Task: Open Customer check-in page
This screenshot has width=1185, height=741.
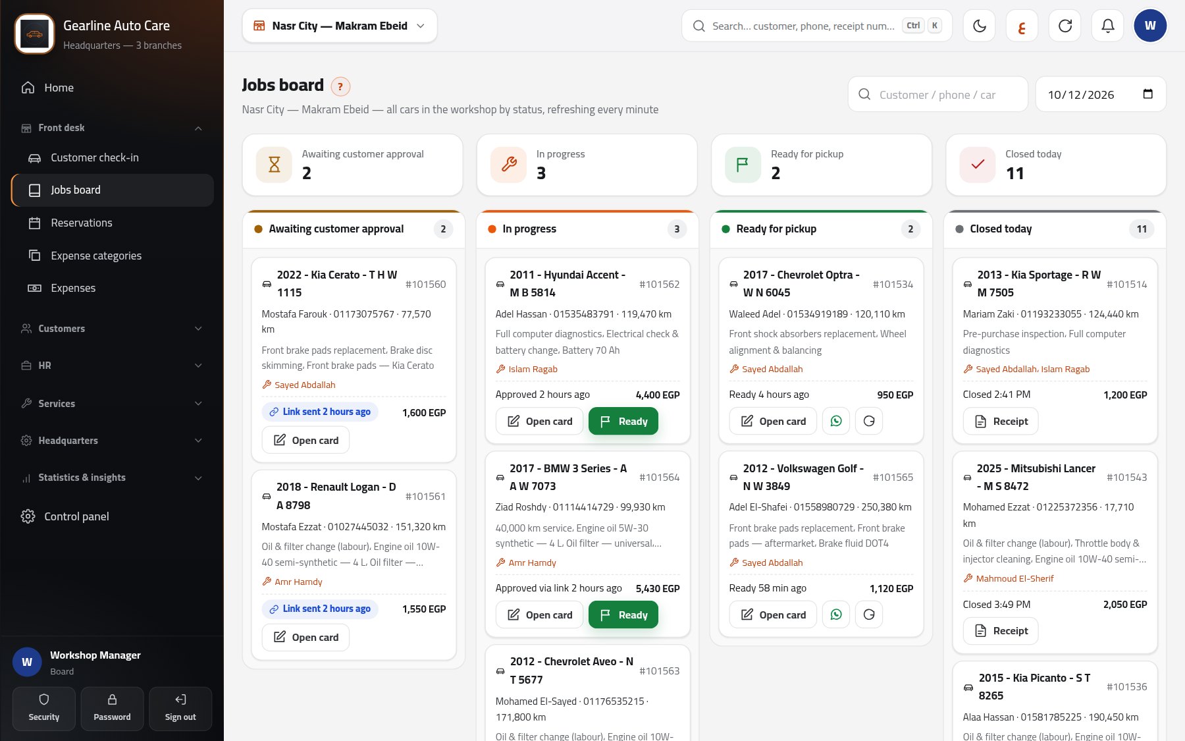Action: (x=112, y=157)
